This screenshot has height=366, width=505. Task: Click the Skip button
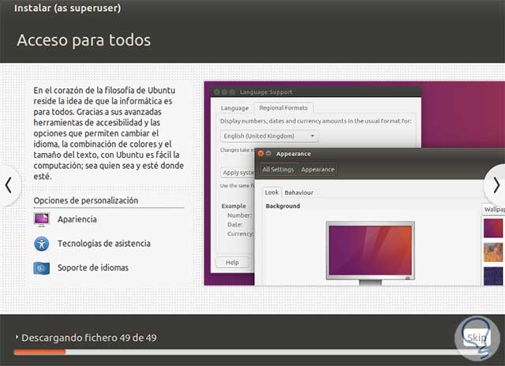click(477, 338)
